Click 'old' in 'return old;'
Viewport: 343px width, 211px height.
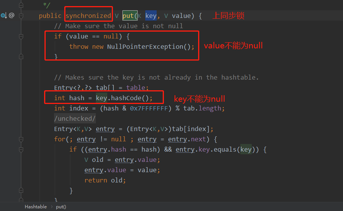(117, 180)
